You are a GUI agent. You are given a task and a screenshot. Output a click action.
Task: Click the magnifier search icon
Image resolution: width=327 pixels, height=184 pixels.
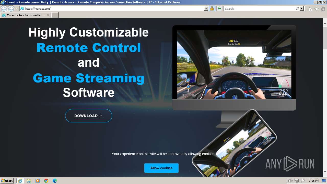(297, 9)
